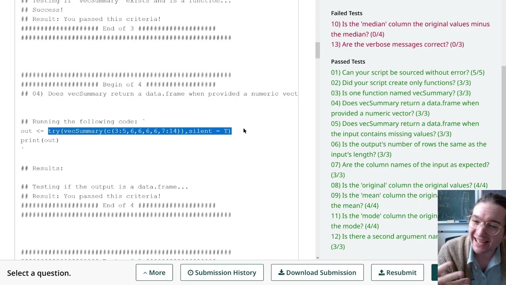Image resolution: width=506 pixels, height=285 pixels.
Task: Click the chevron icon on More button
Action: click(145, 273)
